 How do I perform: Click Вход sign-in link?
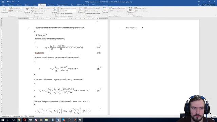click(200, 5)
